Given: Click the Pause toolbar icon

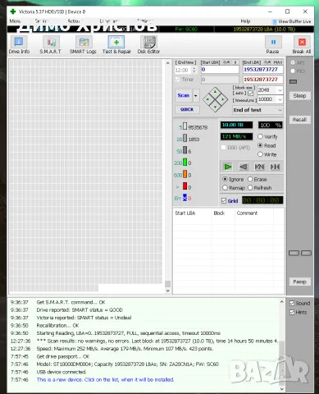Looking at the screenshot, I should 273,45.
